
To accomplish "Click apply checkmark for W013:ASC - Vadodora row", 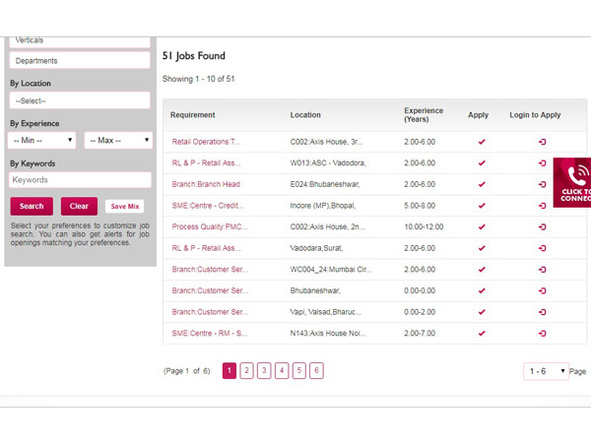I will (x=482, y=163).
